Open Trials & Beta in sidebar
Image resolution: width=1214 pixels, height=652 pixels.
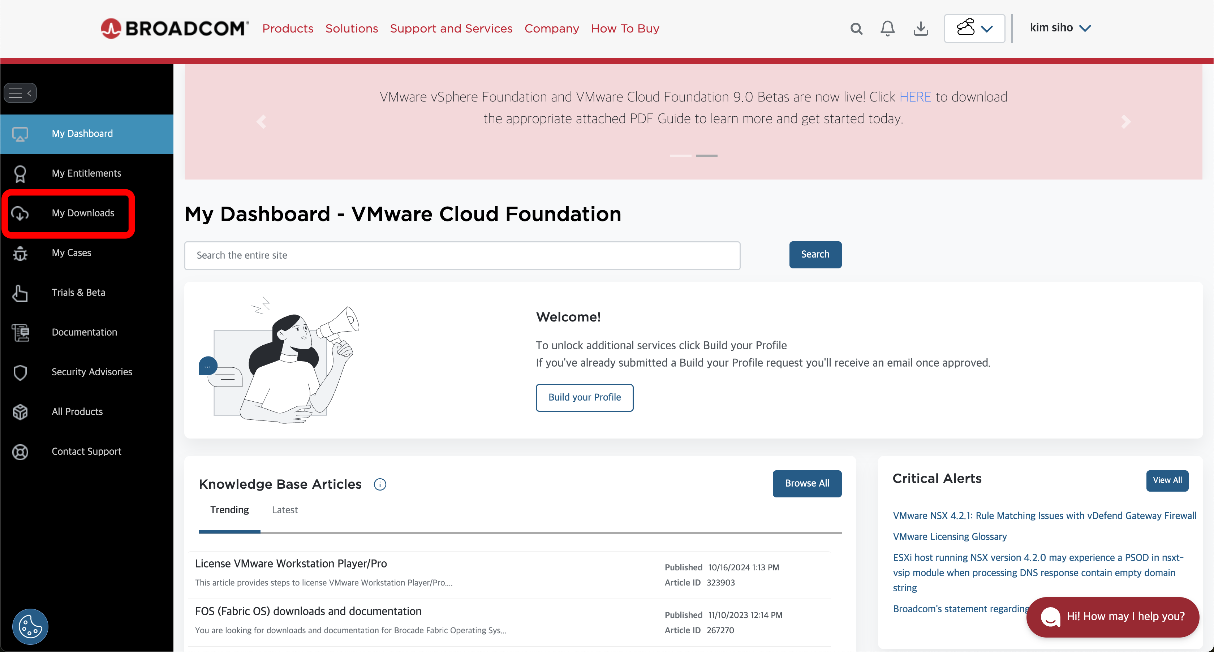[87, 293]
